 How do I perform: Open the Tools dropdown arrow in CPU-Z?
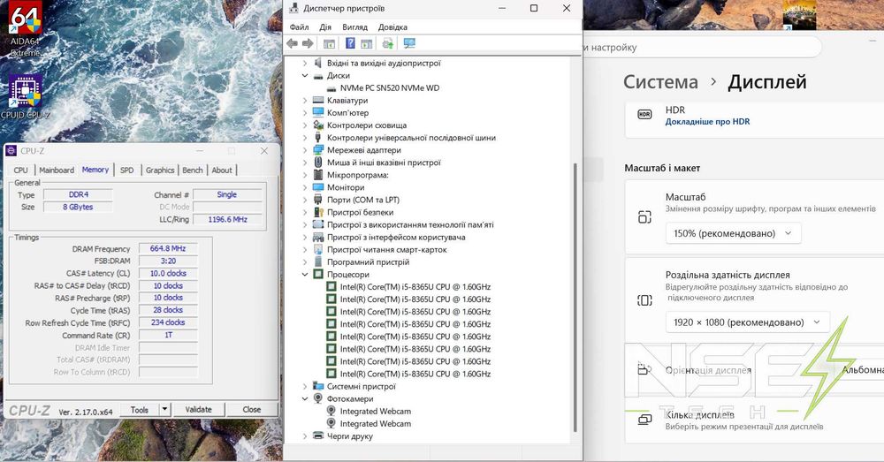click(164, 410)
